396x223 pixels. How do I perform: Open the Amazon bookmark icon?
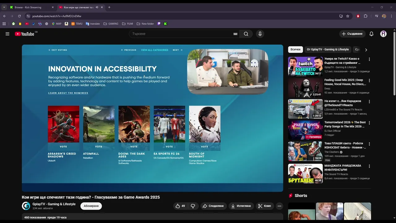coord(66,24)
